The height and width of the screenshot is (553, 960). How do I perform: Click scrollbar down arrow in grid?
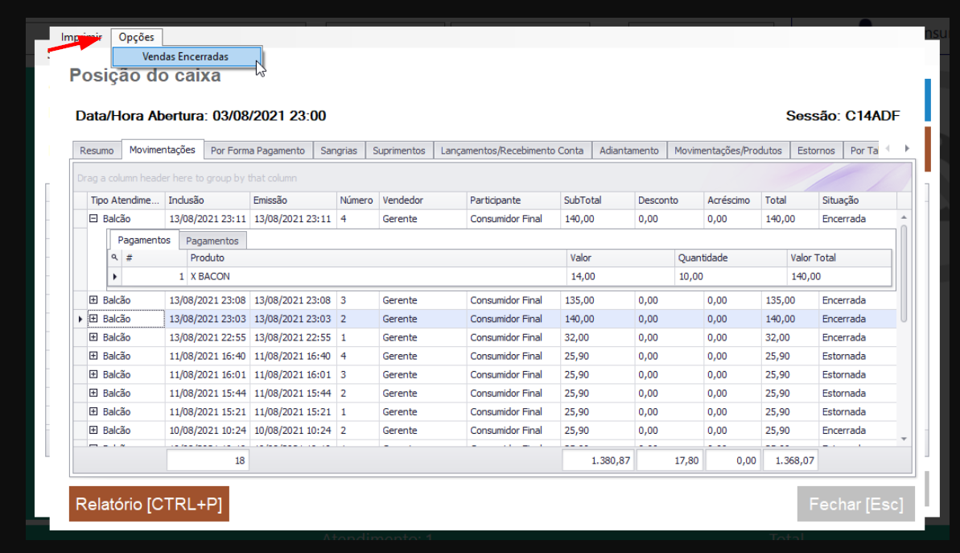[x=904, y=439]
